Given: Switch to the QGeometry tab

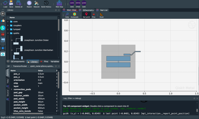Looking at the screenshot, I should click(x=87, y=10).
